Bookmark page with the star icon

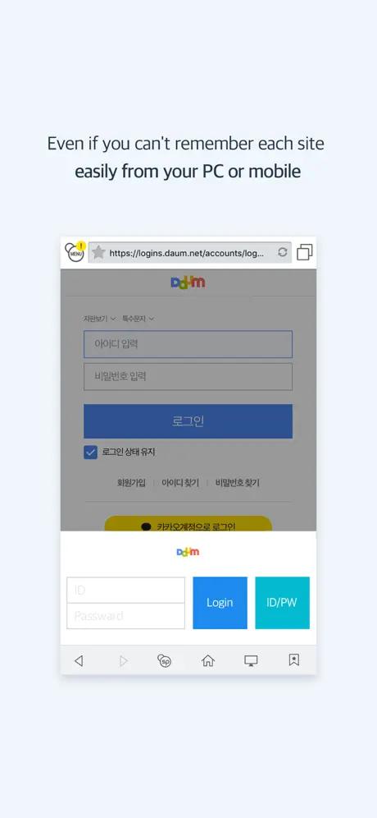[x=98, y=253]
